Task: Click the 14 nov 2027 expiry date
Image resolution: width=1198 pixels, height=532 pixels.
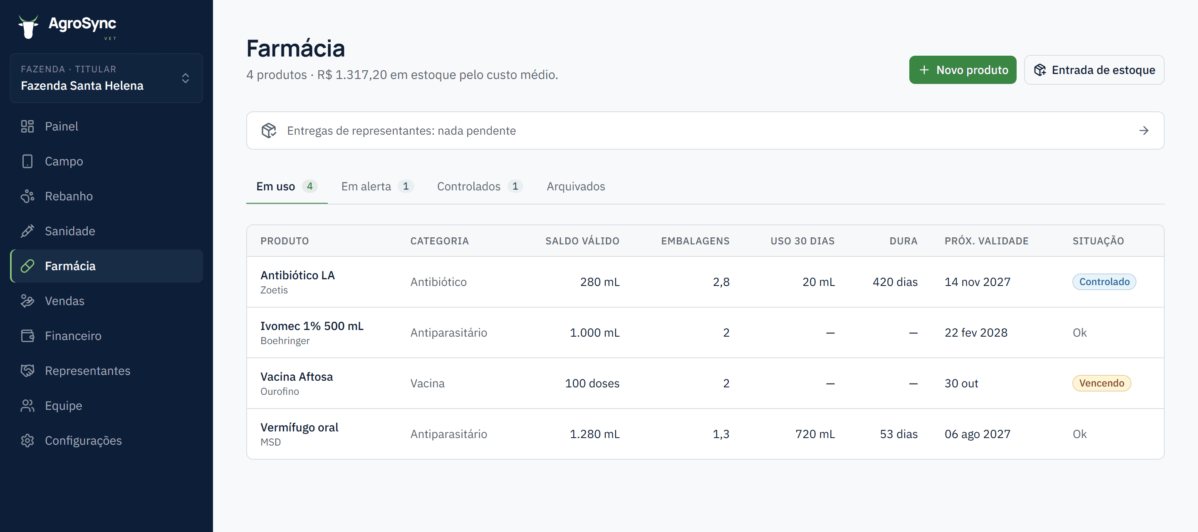Action: pyautogui.click(x=977, y=281)
